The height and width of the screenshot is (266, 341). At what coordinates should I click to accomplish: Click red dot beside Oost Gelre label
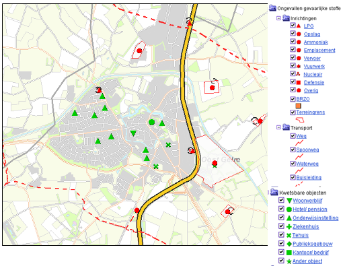(x=215, y=163)
